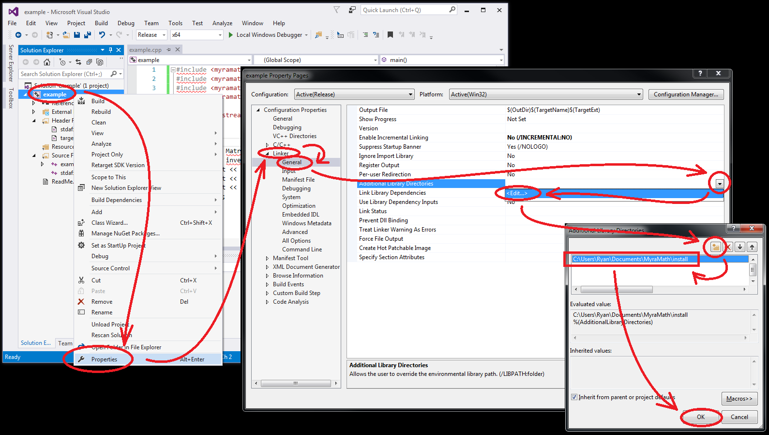This screenshot has width=769, height=435.
Task: Expand the Build Events node
Action: 267,284
